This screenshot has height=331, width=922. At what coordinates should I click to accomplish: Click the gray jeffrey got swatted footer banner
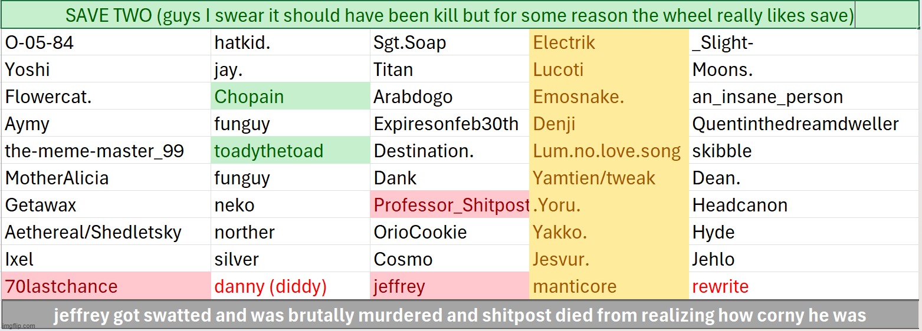click(x=459, y=315)
